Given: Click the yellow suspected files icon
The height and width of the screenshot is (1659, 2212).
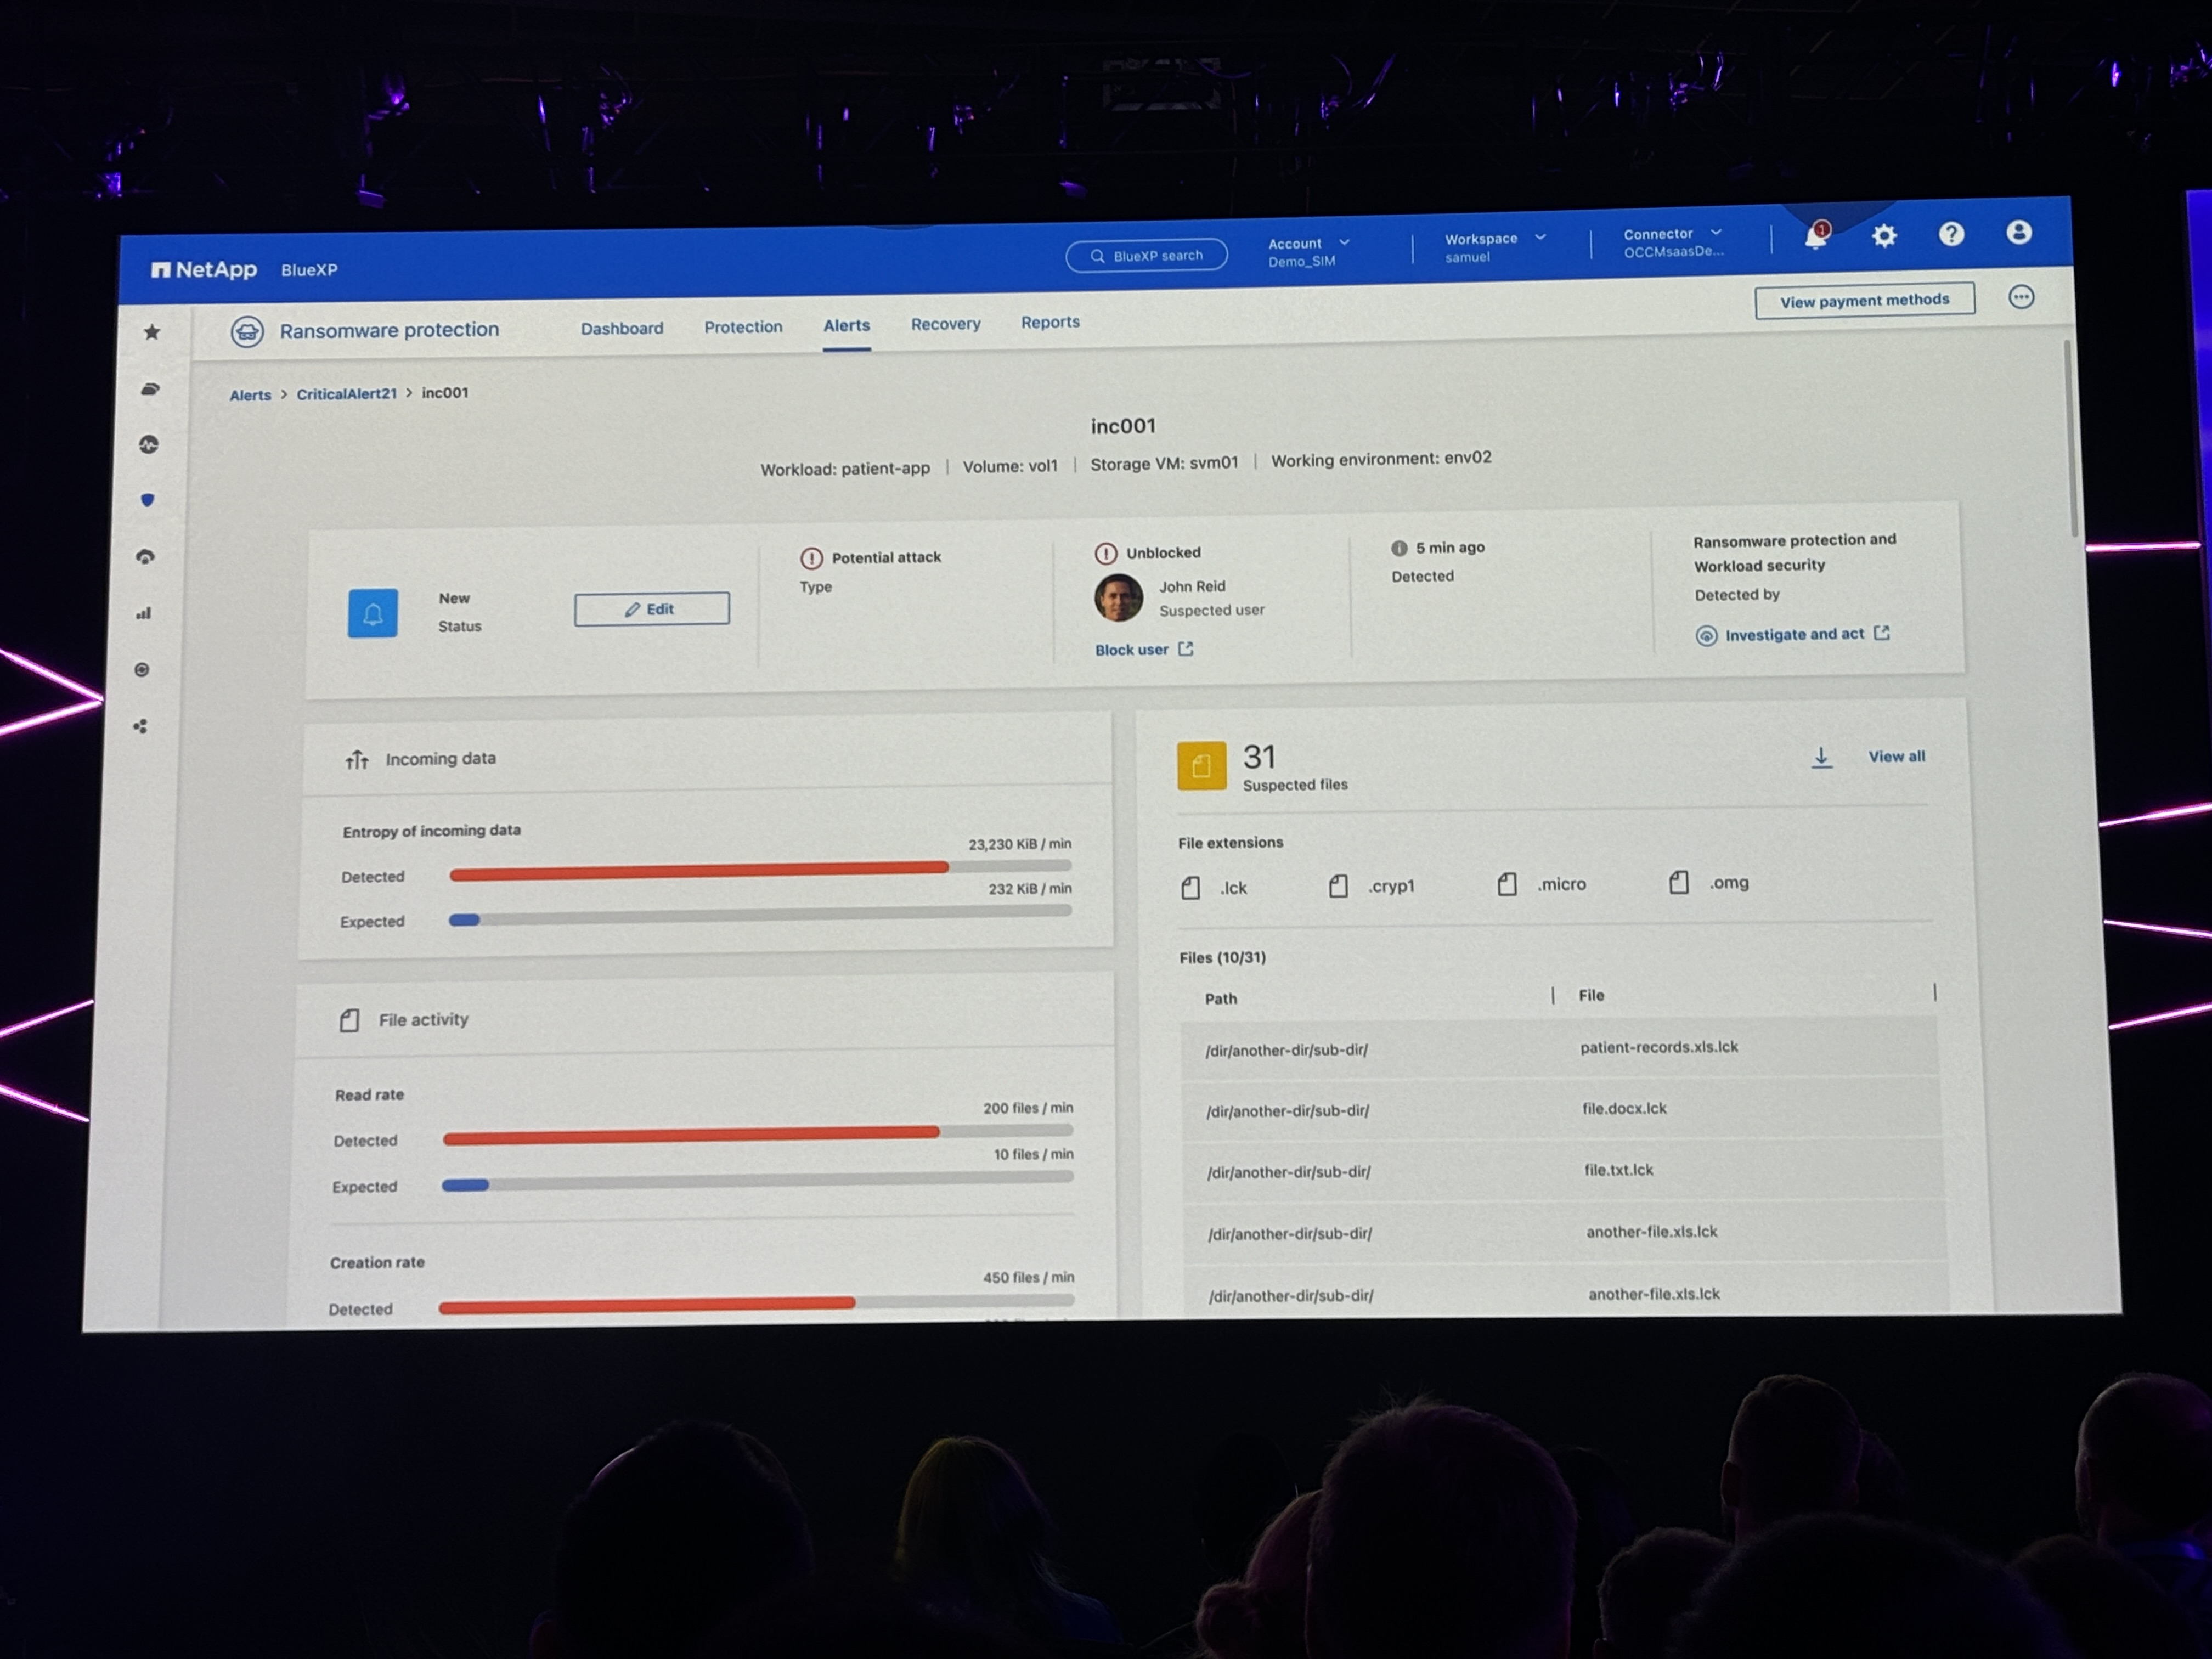Looking at the screenshot, I should coord(1201,766).
